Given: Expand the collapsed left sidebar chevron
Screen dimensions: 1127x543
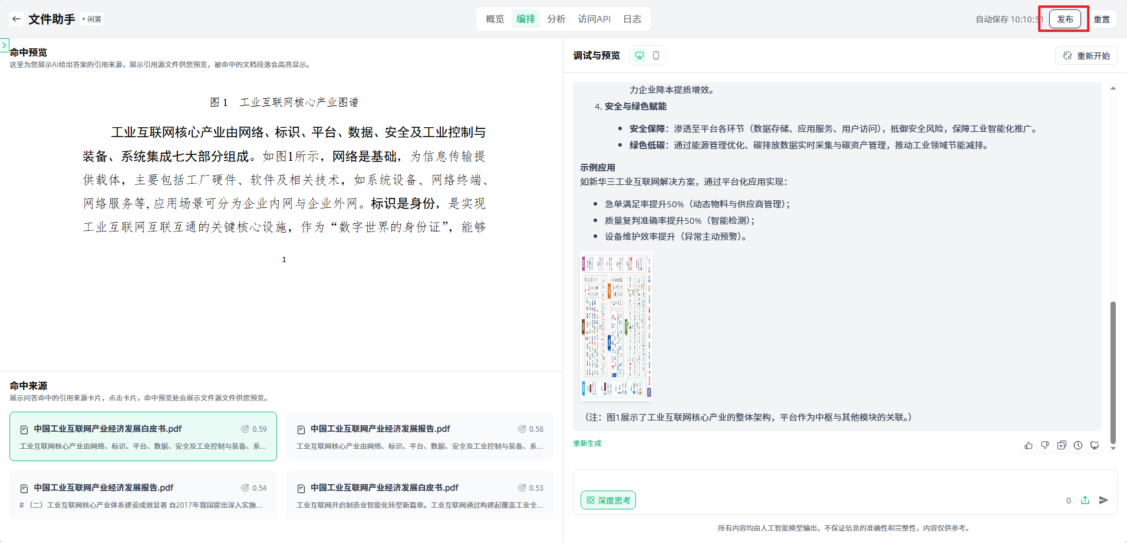Looking at the screenshot, I should tap(4, 45).
